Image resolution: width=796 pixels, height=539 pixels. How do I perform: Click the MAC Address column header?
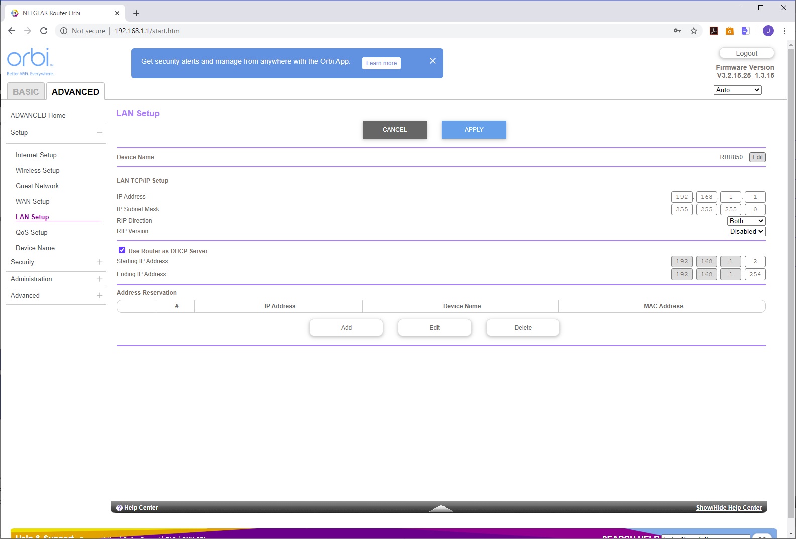tap(663, 306)
